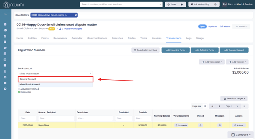Switch to the Calendar tab
Viewport: 255px width, 139px height.
pos(77,38)
